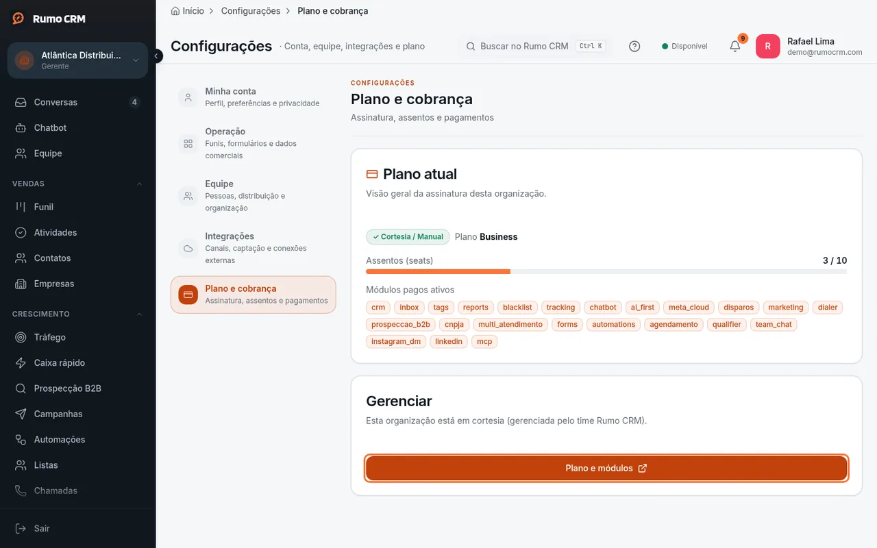The width and height of the screenshot is (877, 548).
Task: Click the Rafael Lima avatar thumbnail
Action: 767,47
